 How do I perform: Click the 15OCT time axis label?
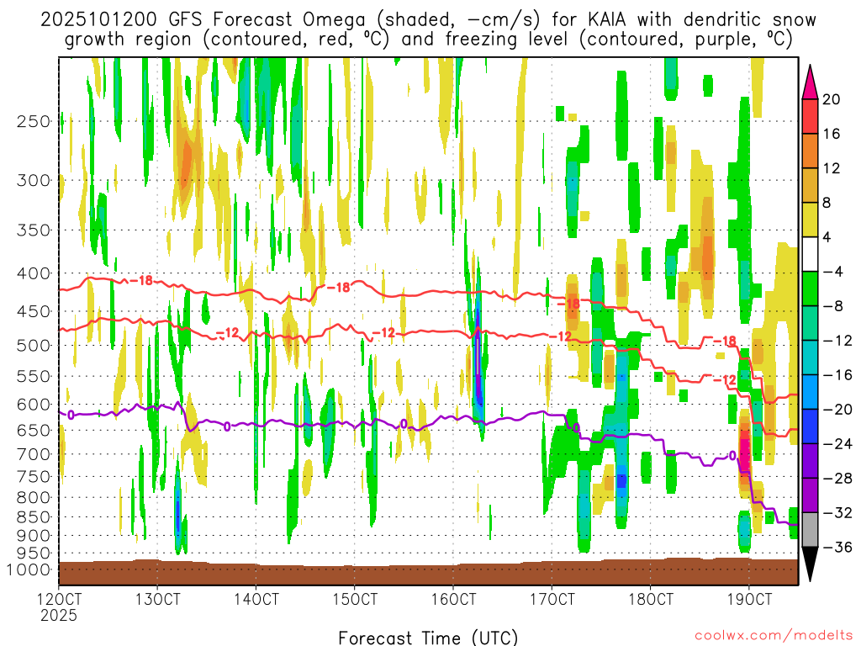click(x=355, y=599)
